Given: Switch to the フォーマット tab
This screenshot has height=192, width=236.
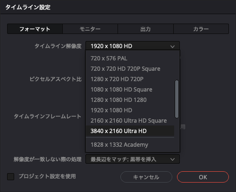Looking at the screenshot, I should click(35, 29).
